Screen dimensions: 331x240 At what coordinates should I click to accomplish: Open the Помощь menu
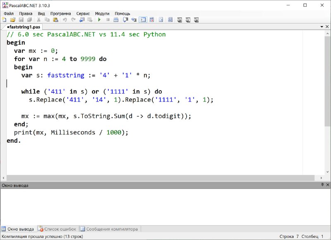pos(122,14)
